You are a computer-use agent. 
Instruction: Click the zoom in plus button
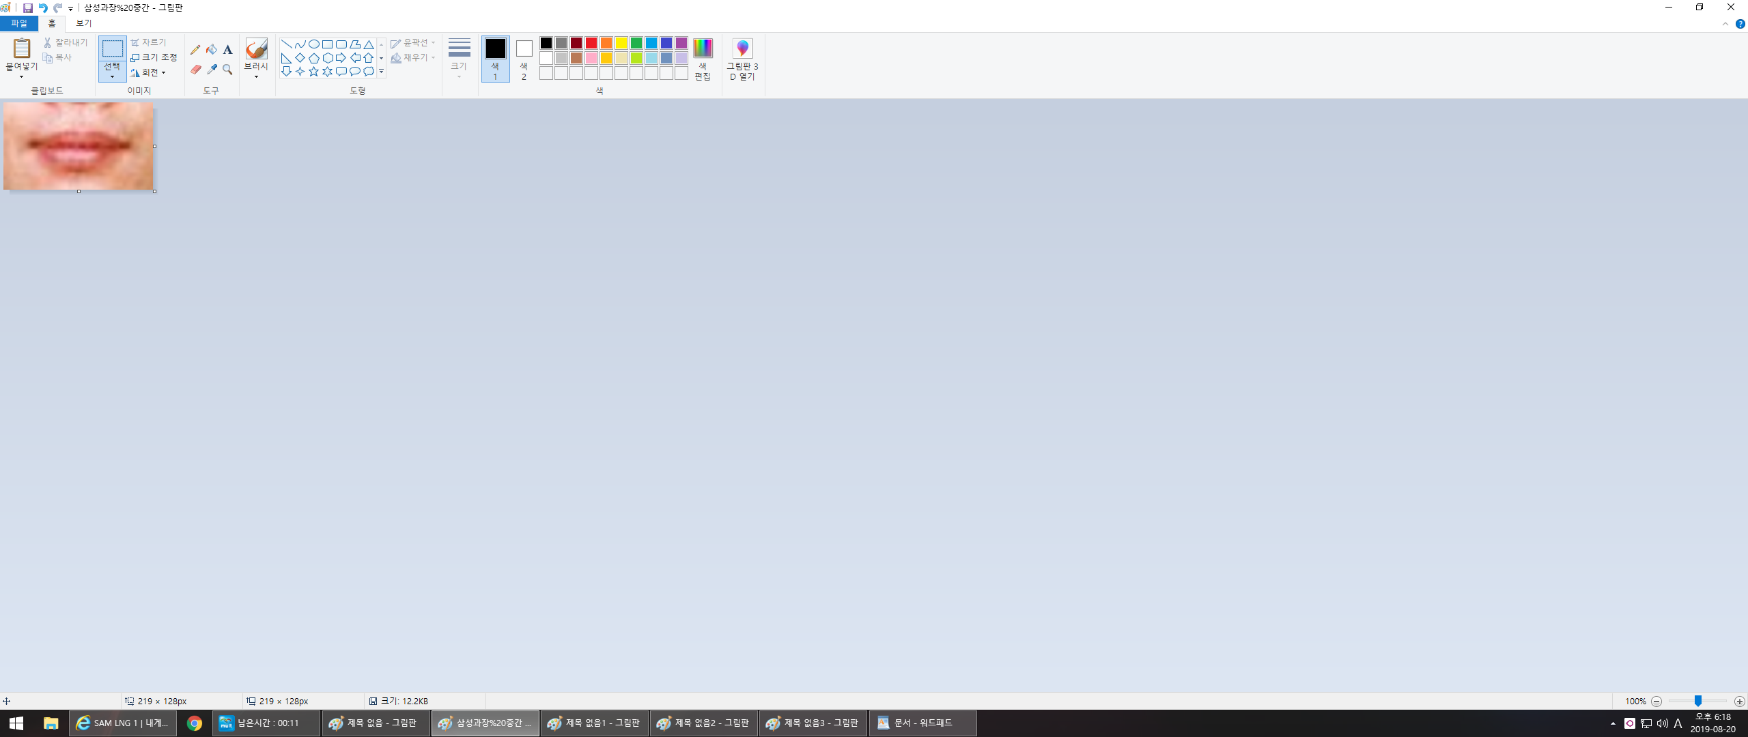click(x=1739, y=701)
